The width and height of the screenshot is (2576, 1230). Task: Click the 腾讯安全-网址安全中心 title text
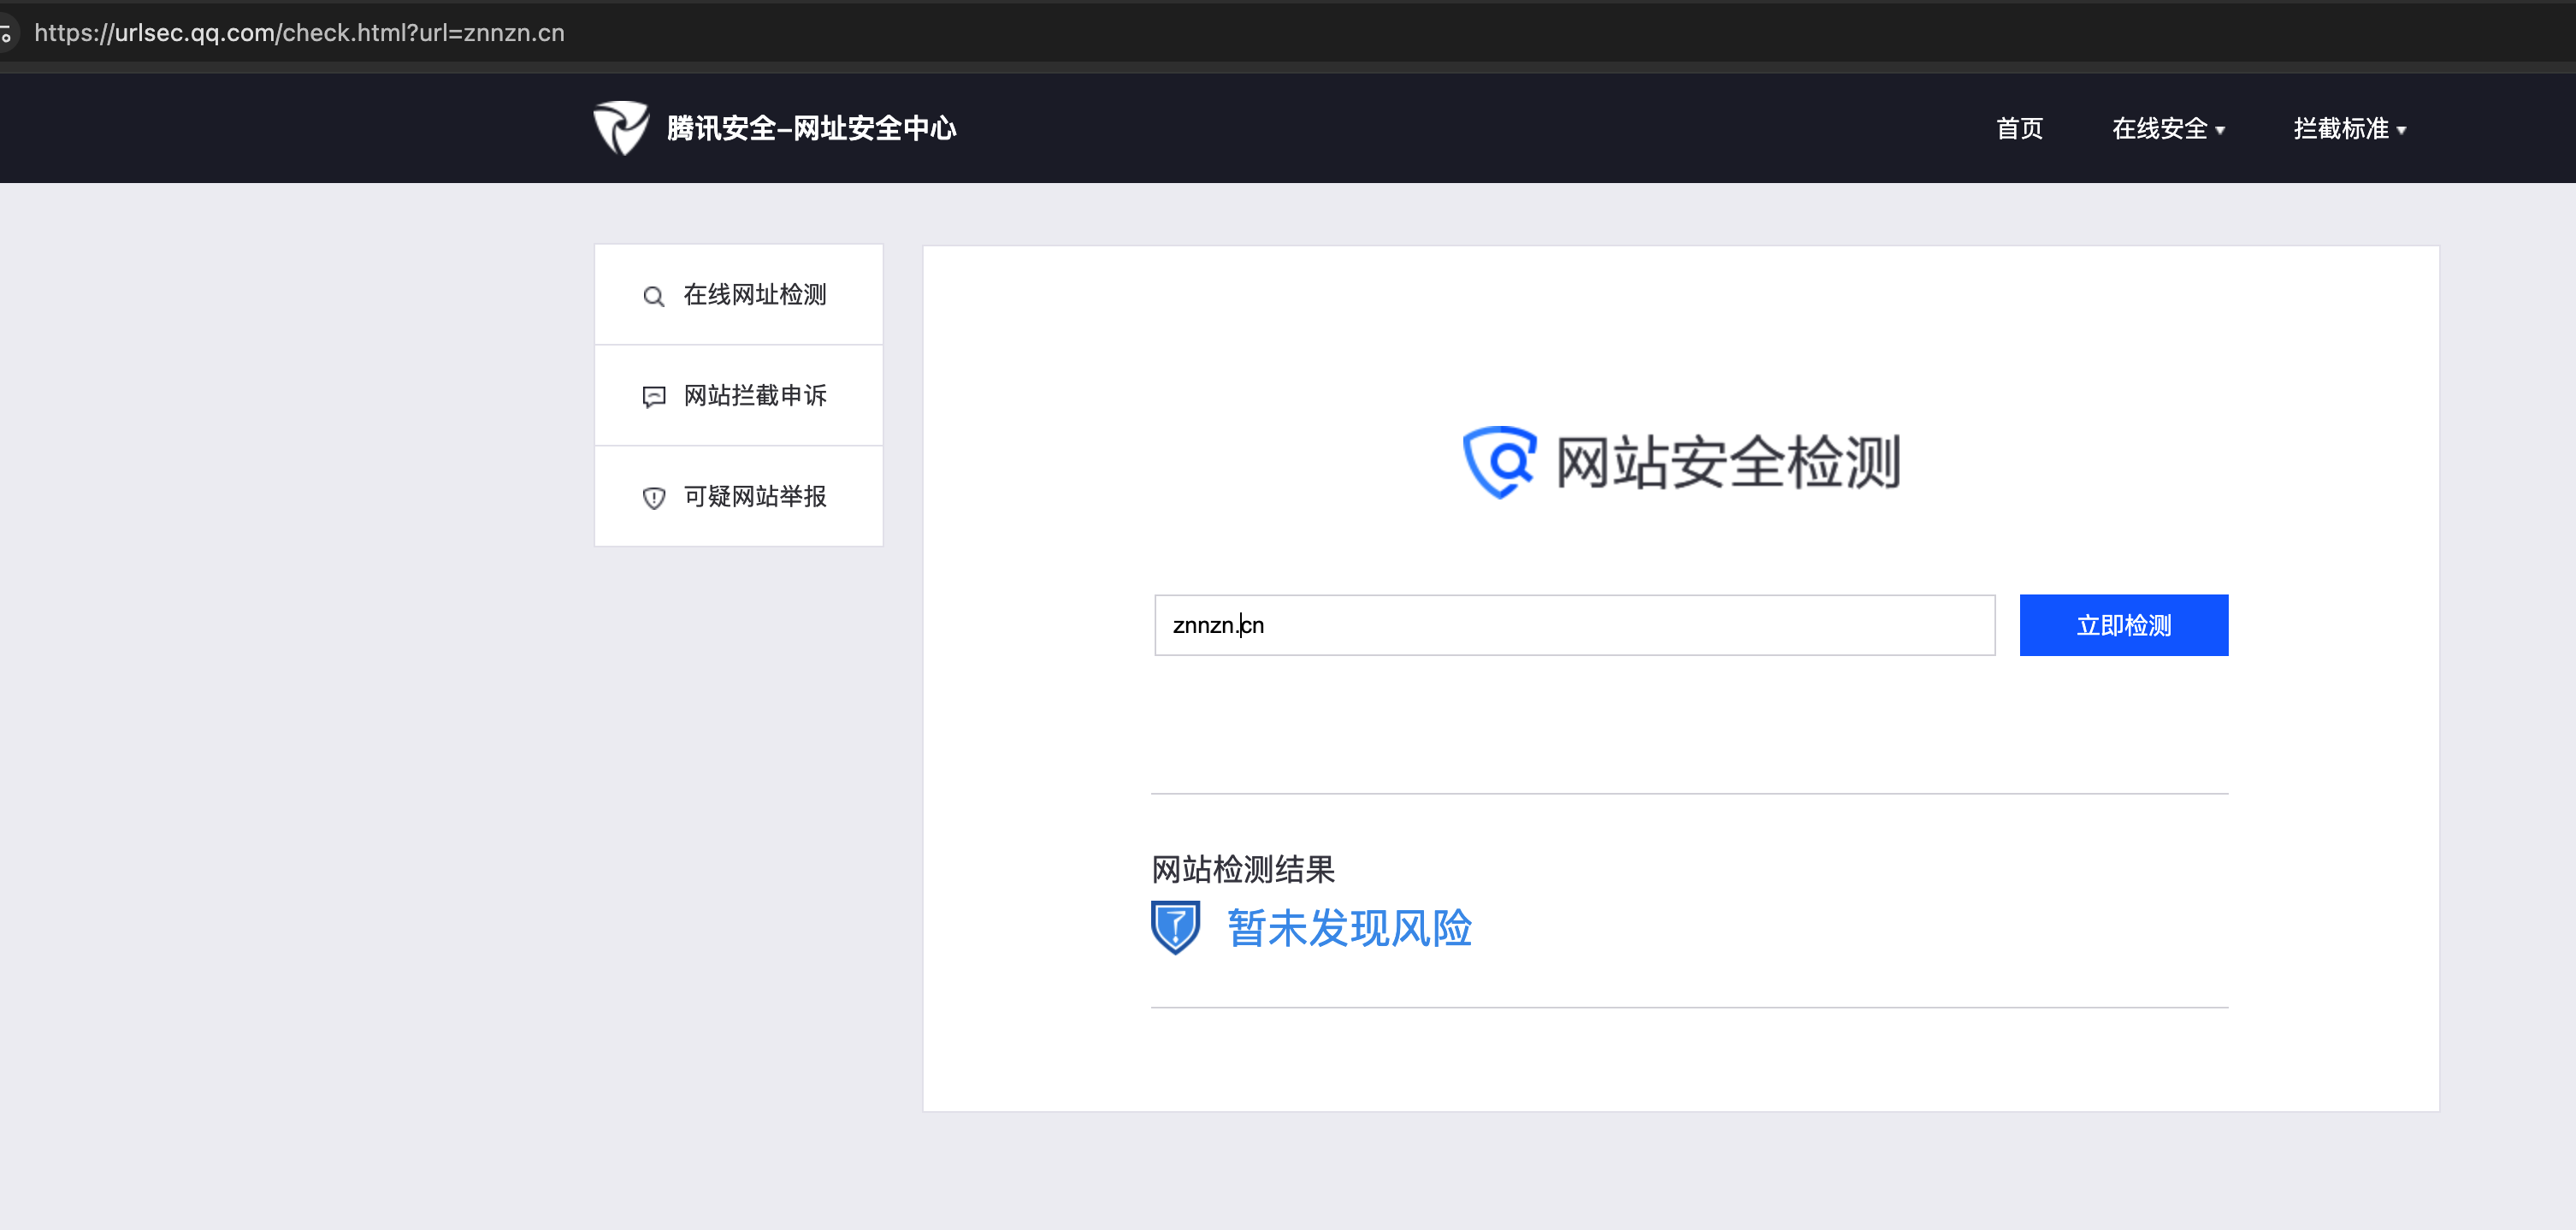811,129
